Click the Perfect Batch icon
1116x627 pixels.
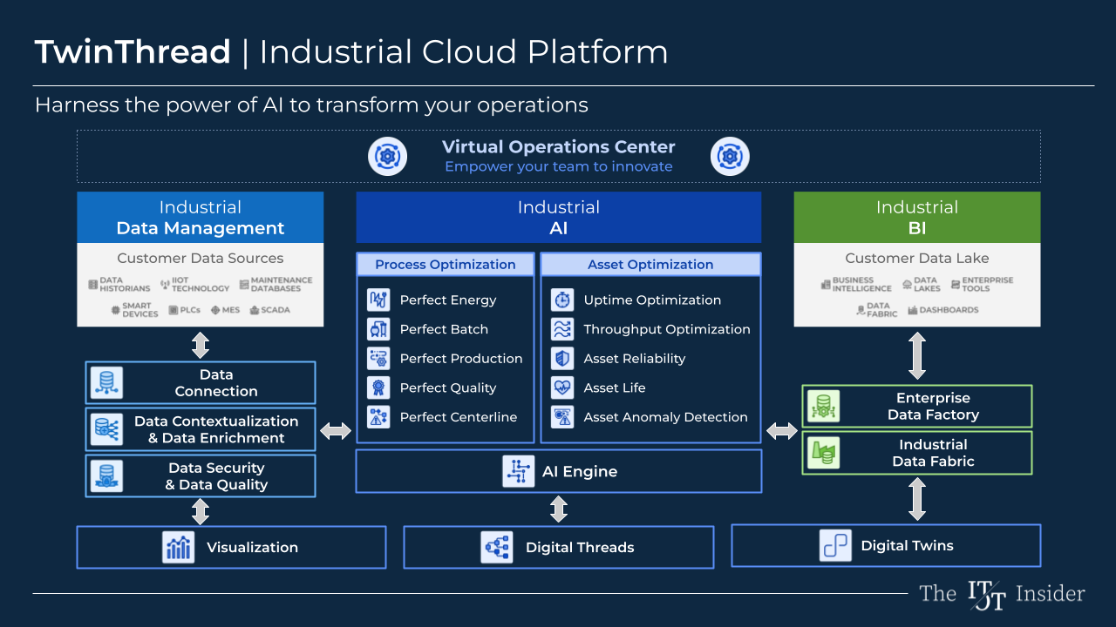tap(378, 329)
